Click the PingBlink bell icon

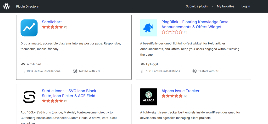click(149, 28)
